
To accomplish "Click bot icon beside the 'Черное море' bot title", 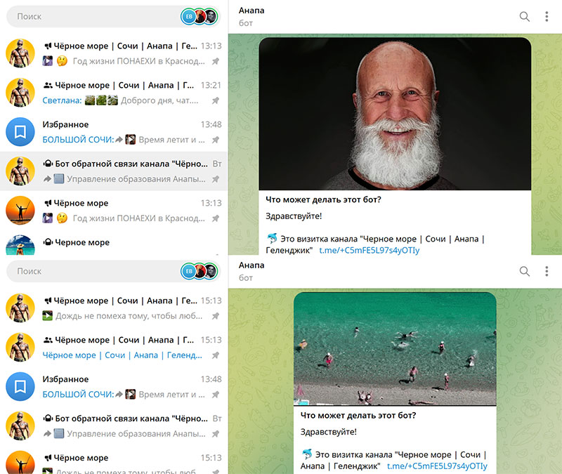I will (x=48, y=242).
